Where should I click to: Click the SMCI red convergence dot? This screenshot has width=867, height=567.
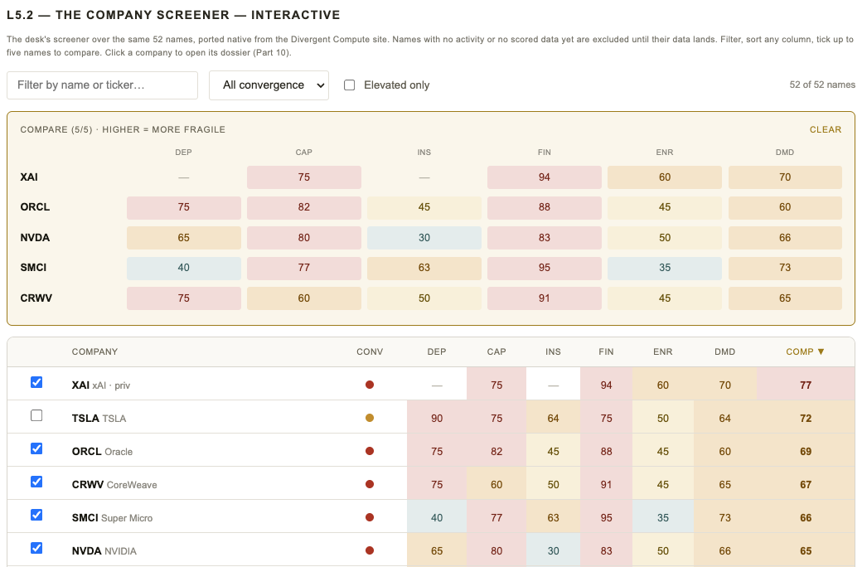coord(370,517)
